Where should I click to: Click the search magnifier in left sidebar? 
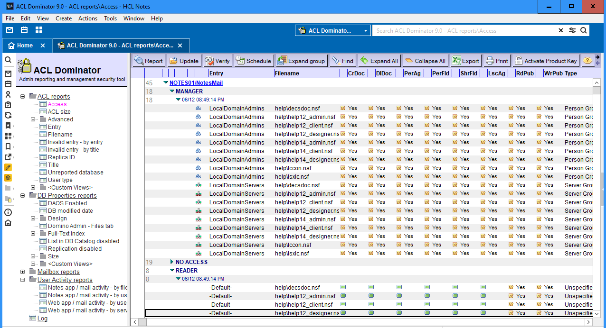(8, 60)
